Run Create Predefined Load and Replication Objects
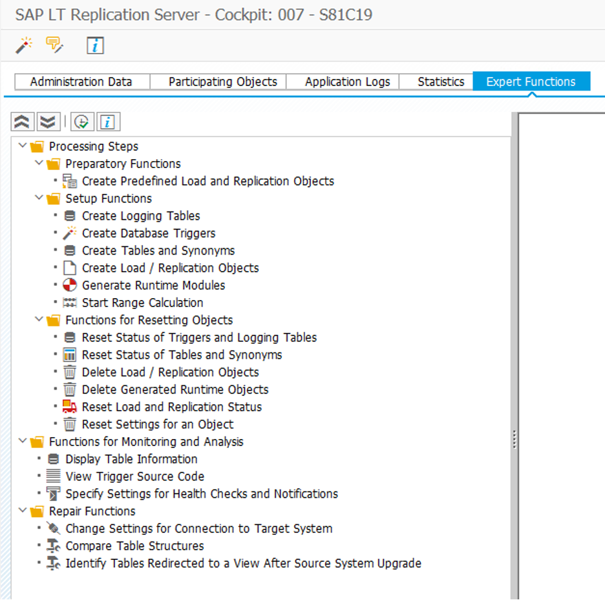Viewport: 605px width, 600px height. [208, 181]
